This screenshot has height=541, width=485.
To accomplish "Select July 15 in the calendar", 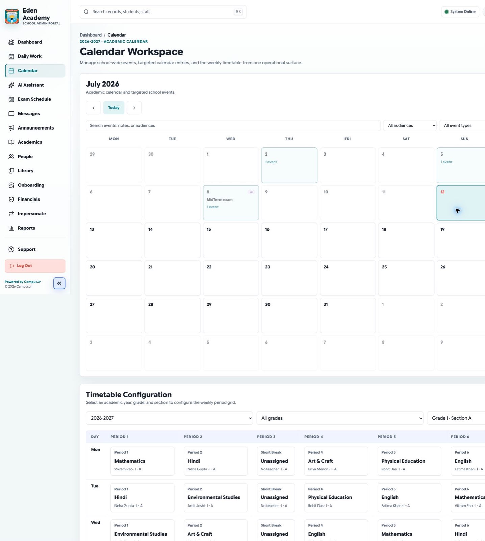I will [x=231, y=240].
